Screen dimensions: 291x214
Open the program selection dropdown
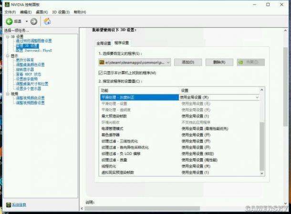[168, 62]
